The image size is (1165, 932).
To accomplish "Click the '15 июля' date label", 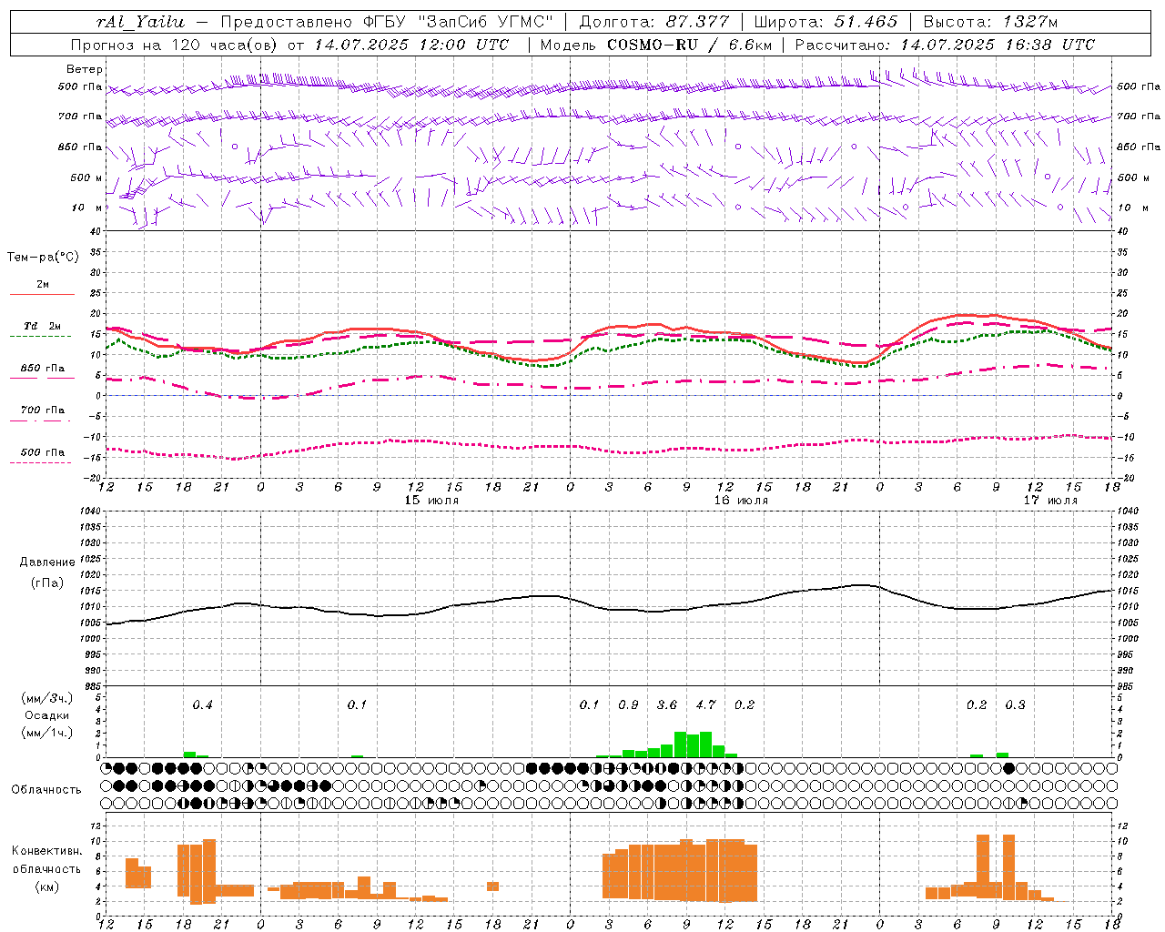I will (431, 501).
